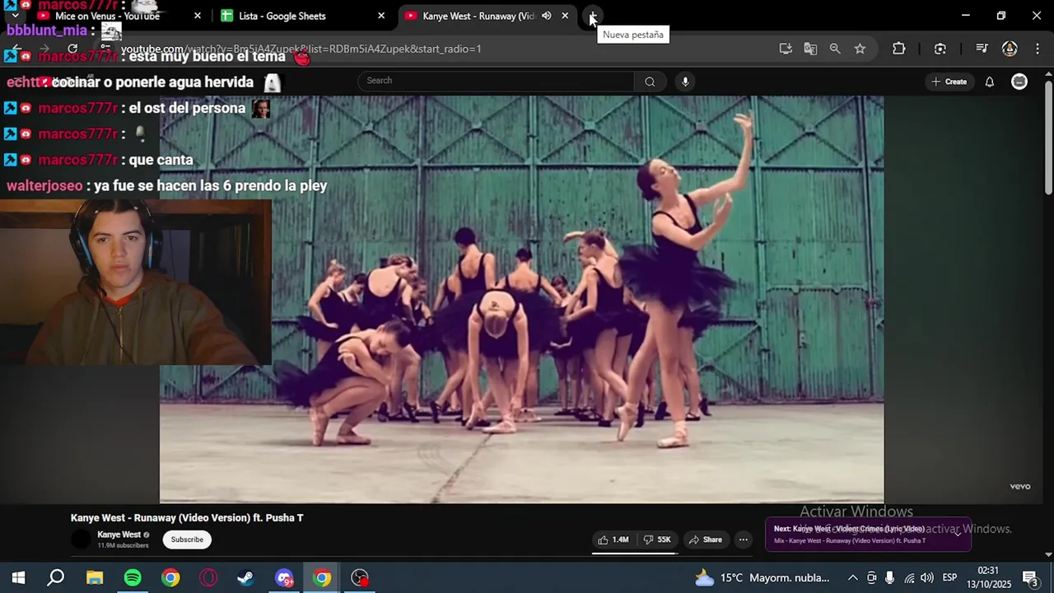Screen dimensions: 1054x593
Task: Share the Runaway video
Action: (706, 539)
